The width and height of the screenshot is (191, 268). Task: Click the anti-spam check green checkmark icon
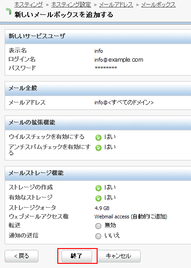tap(99, 147)
